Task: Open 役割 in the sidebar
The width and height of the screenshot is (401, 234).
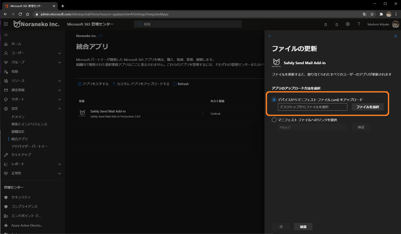Action: tap(15, 72)
